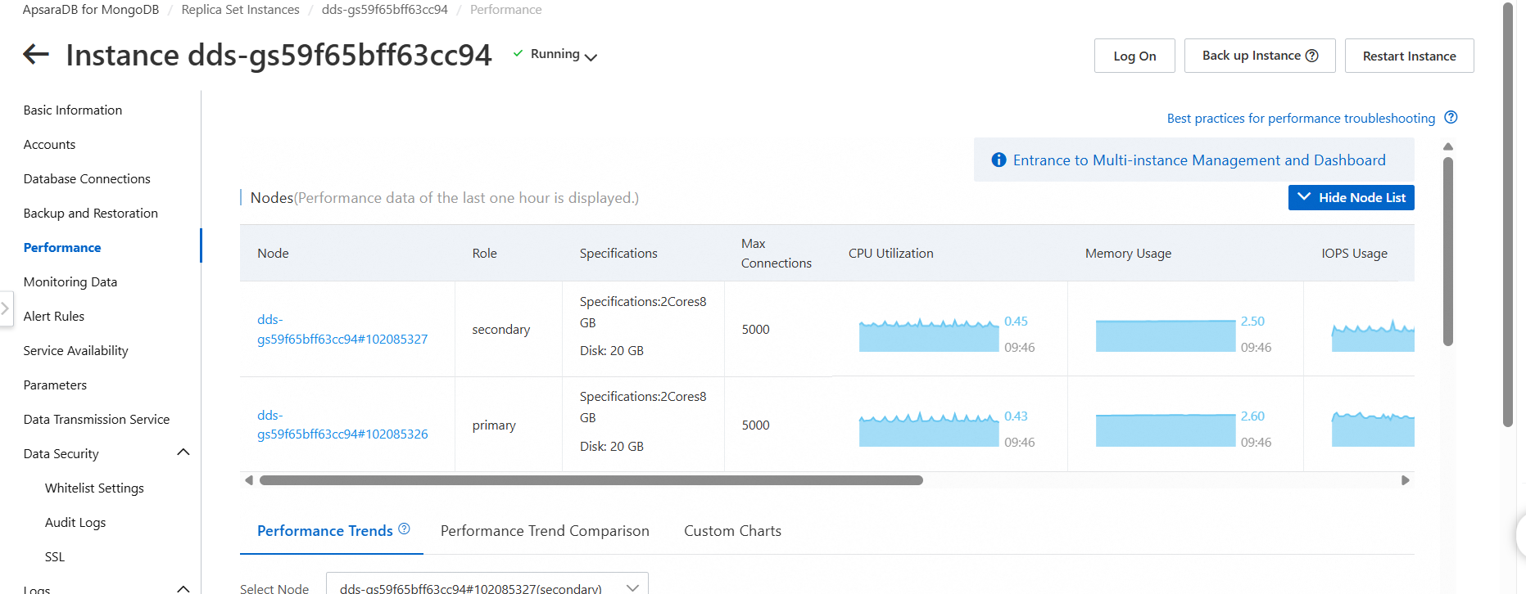Image resolution: width=1526 pixels, height=594 pixels.
Task: Click primary memory value 2.60
Action: [1252, 416]
